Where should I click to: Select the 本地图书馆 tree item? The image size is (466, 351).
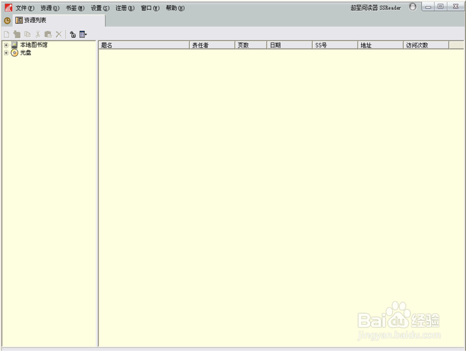click(33, 45)
